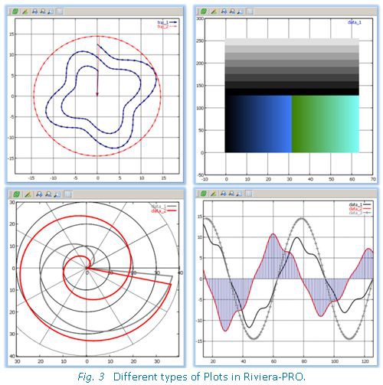Zoom in on the grayscale image plot
Viewport: 383px width, 385px height.
(224, 11)
